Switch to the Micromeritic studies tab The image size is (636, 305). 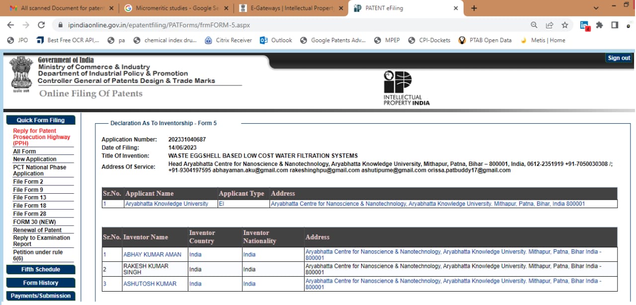[176, 8]
